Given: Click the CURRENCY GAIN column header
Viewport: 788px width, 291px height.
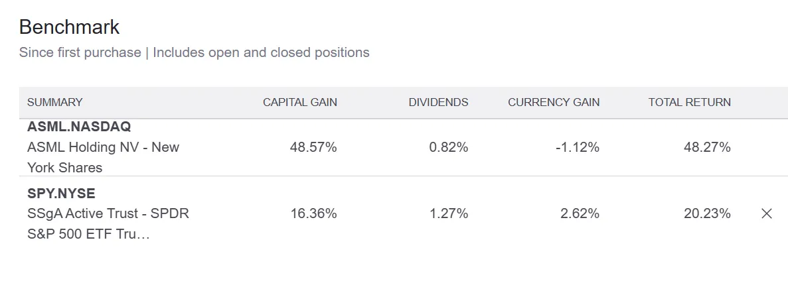Looking at the screenshot, I should (x=554, y=102).
